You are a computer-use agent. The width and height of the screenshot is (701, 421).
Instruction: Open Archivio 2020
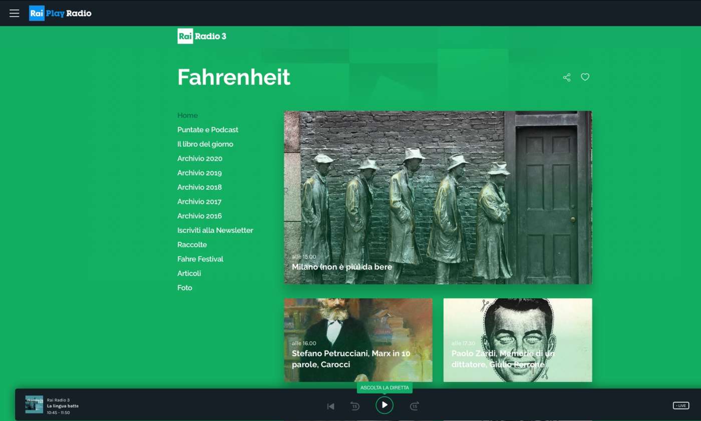tap(200, 159)
